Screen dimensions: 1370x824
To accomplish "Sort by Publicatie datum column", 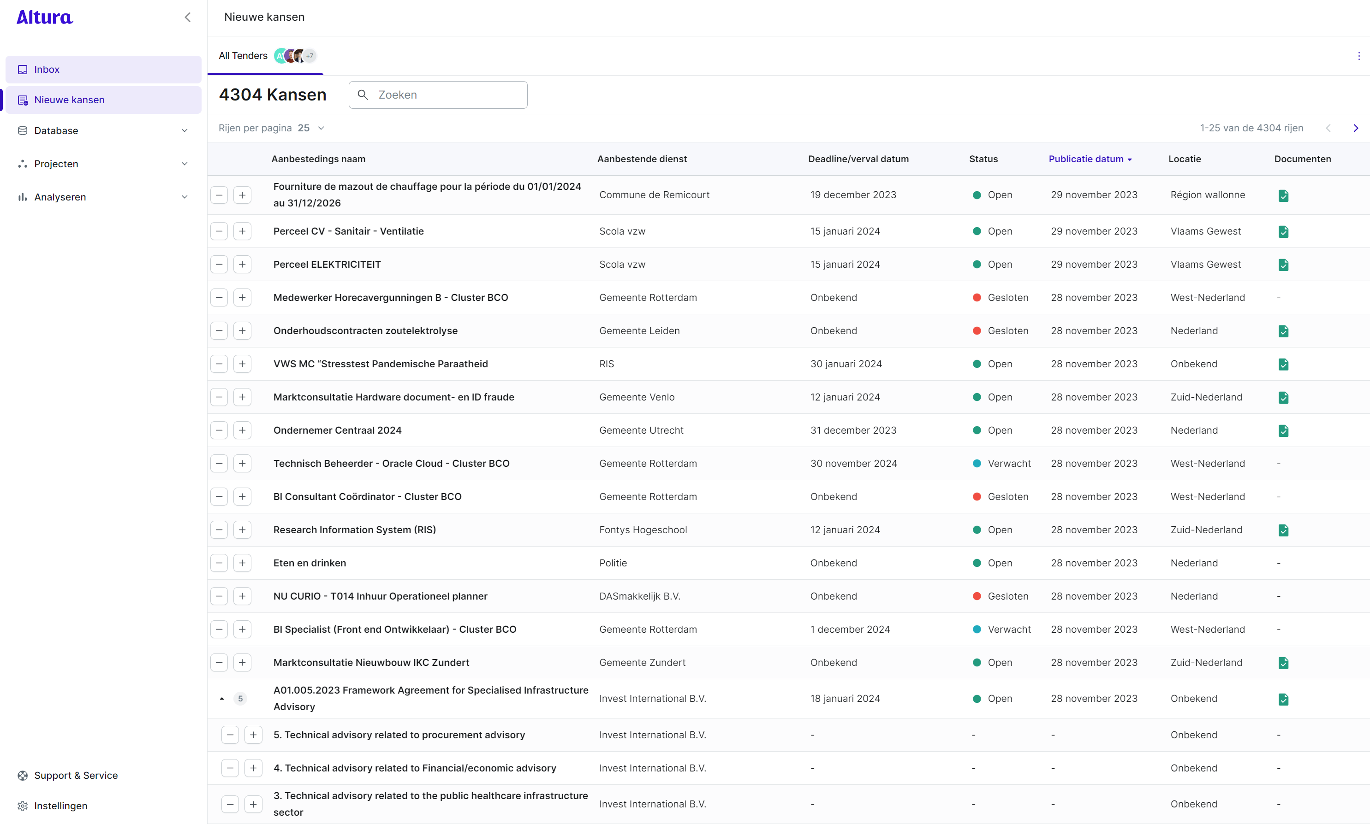I will coord(1090,159).
